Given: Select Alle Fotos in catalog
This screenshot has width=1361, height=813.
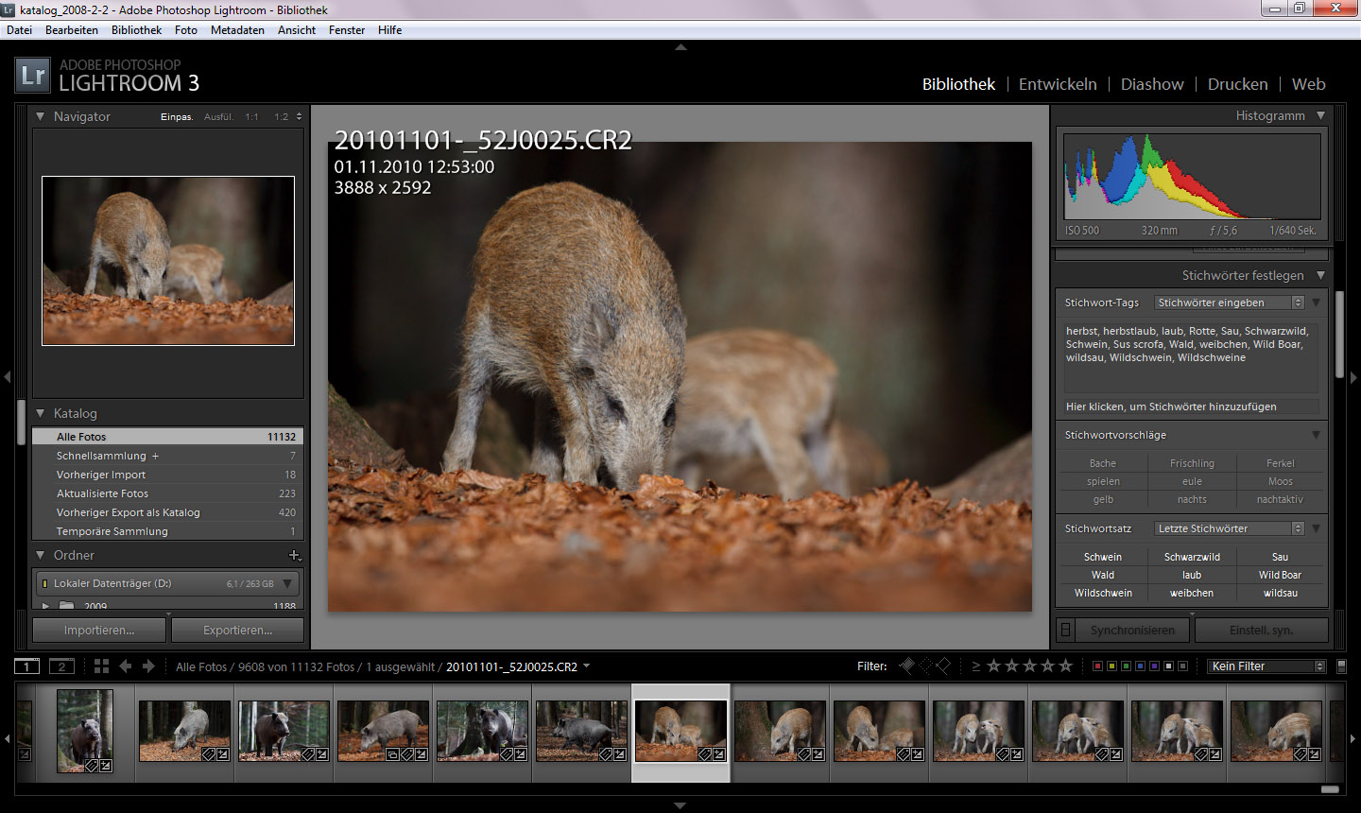Looking at the screenshot, I should click(x=168, y=437).
